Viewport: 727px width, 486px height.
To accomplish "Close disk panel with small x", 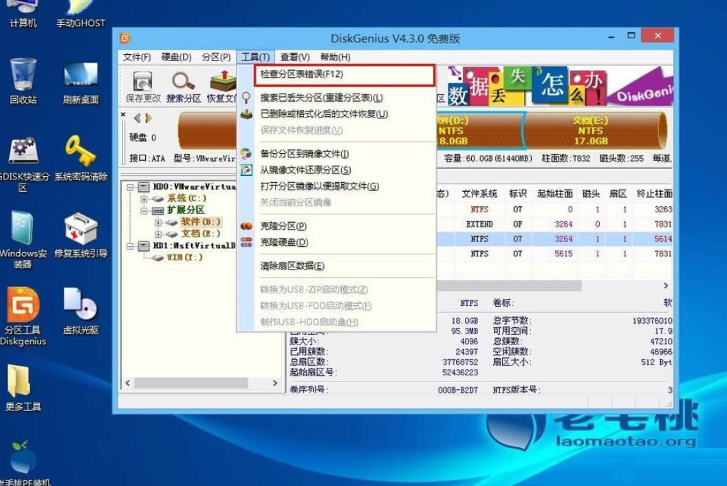I will (x=123, y=114).
